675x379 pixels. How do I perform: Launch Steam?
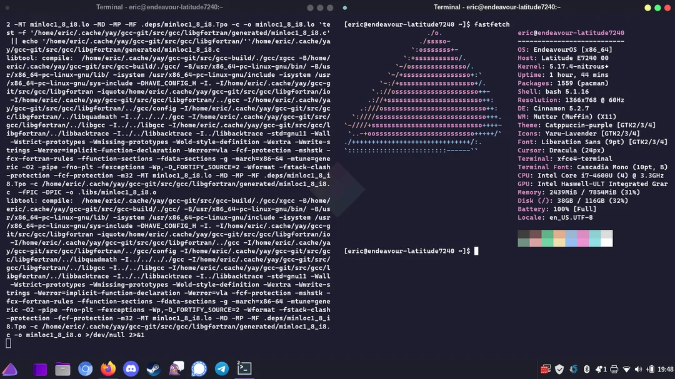pos(152,369)
